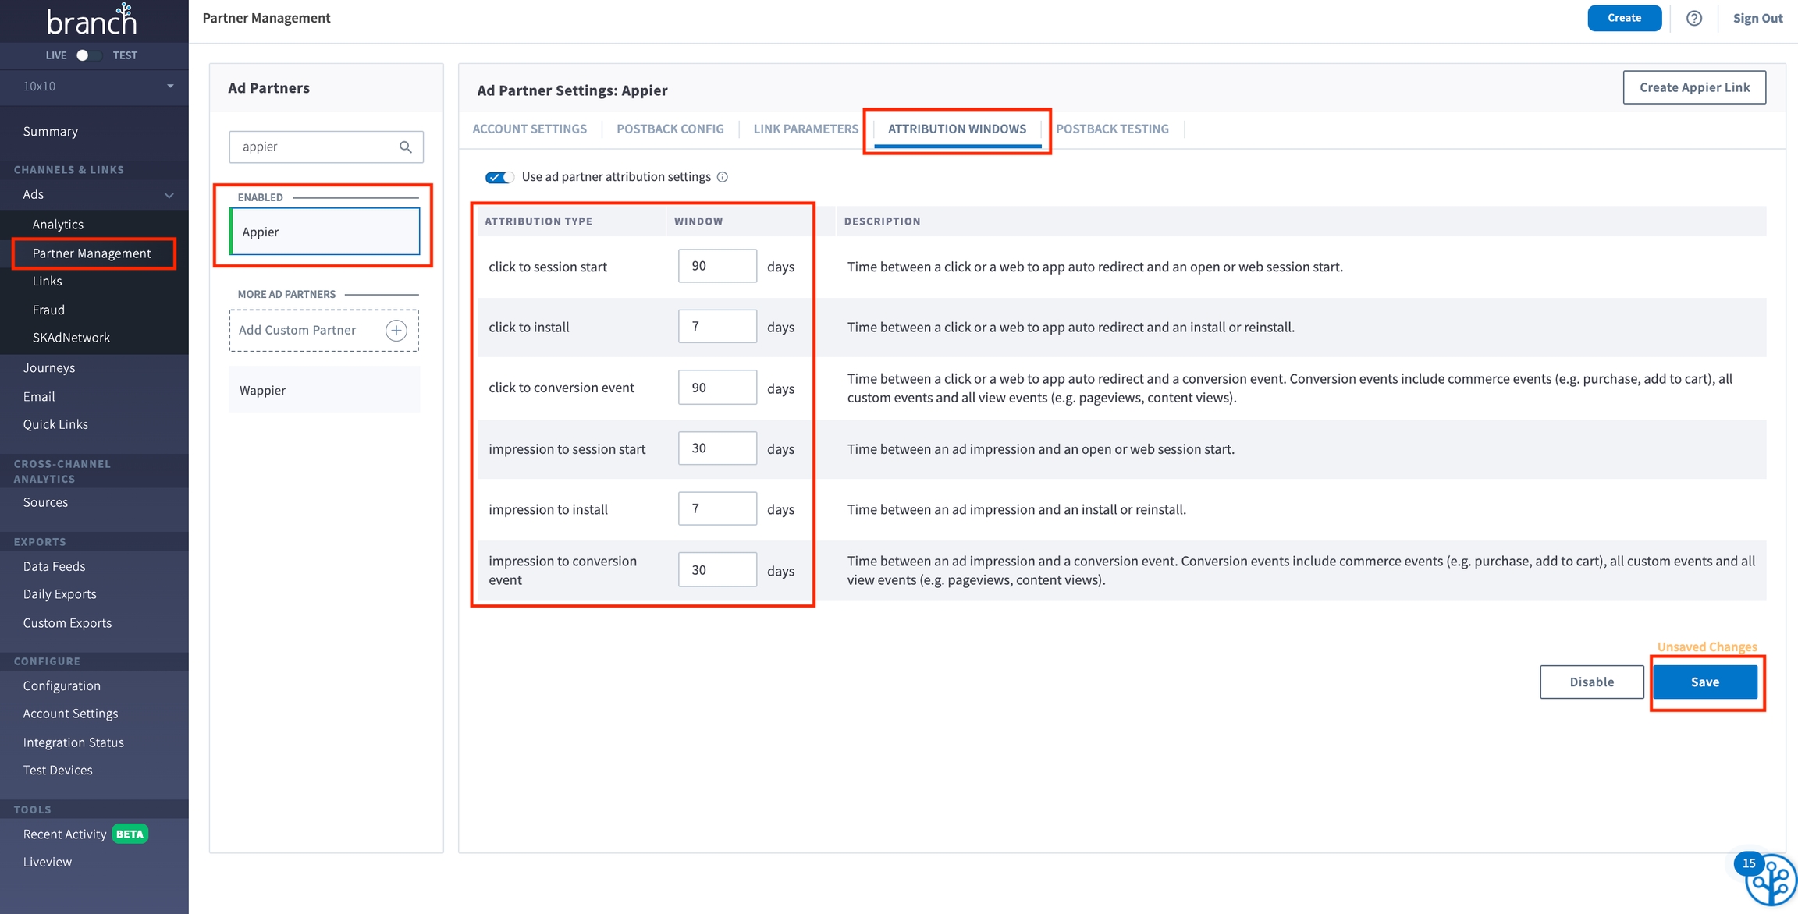Disable the 'Use ad partner attribution settings' toggle
This screenshot has width=1798, height=914.
pyautogui.click(x=499, y=177)
